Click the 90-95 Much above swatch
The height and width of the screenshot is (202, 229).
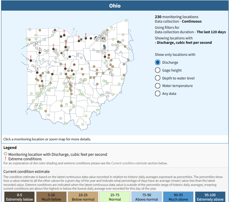pyautogui.click(x=178, y=197)
